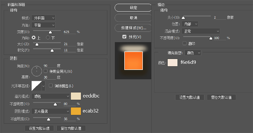Click the 不透明度(C) slider handle

point(49,119)
